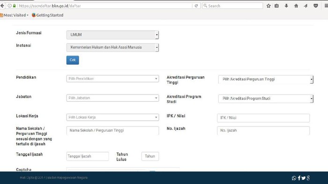Click the Captcha label text

tap(23, 169)
